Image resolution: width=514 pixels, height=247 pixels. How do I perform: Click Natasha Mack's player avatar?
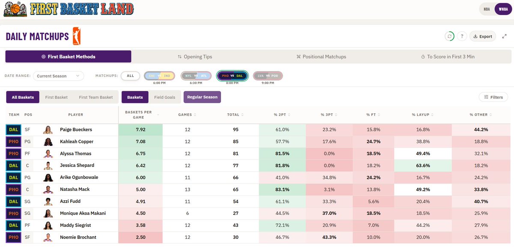point(48,189)
